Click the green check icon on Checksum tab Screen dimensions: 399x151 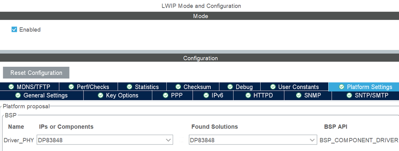pos(178,87)
